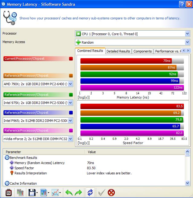Image resolution: width=193 pixels, height=198 pixels.
Task: Click the blue 65.7 speed factor bar
Action: pyautogui.click(x=130, y=126)
